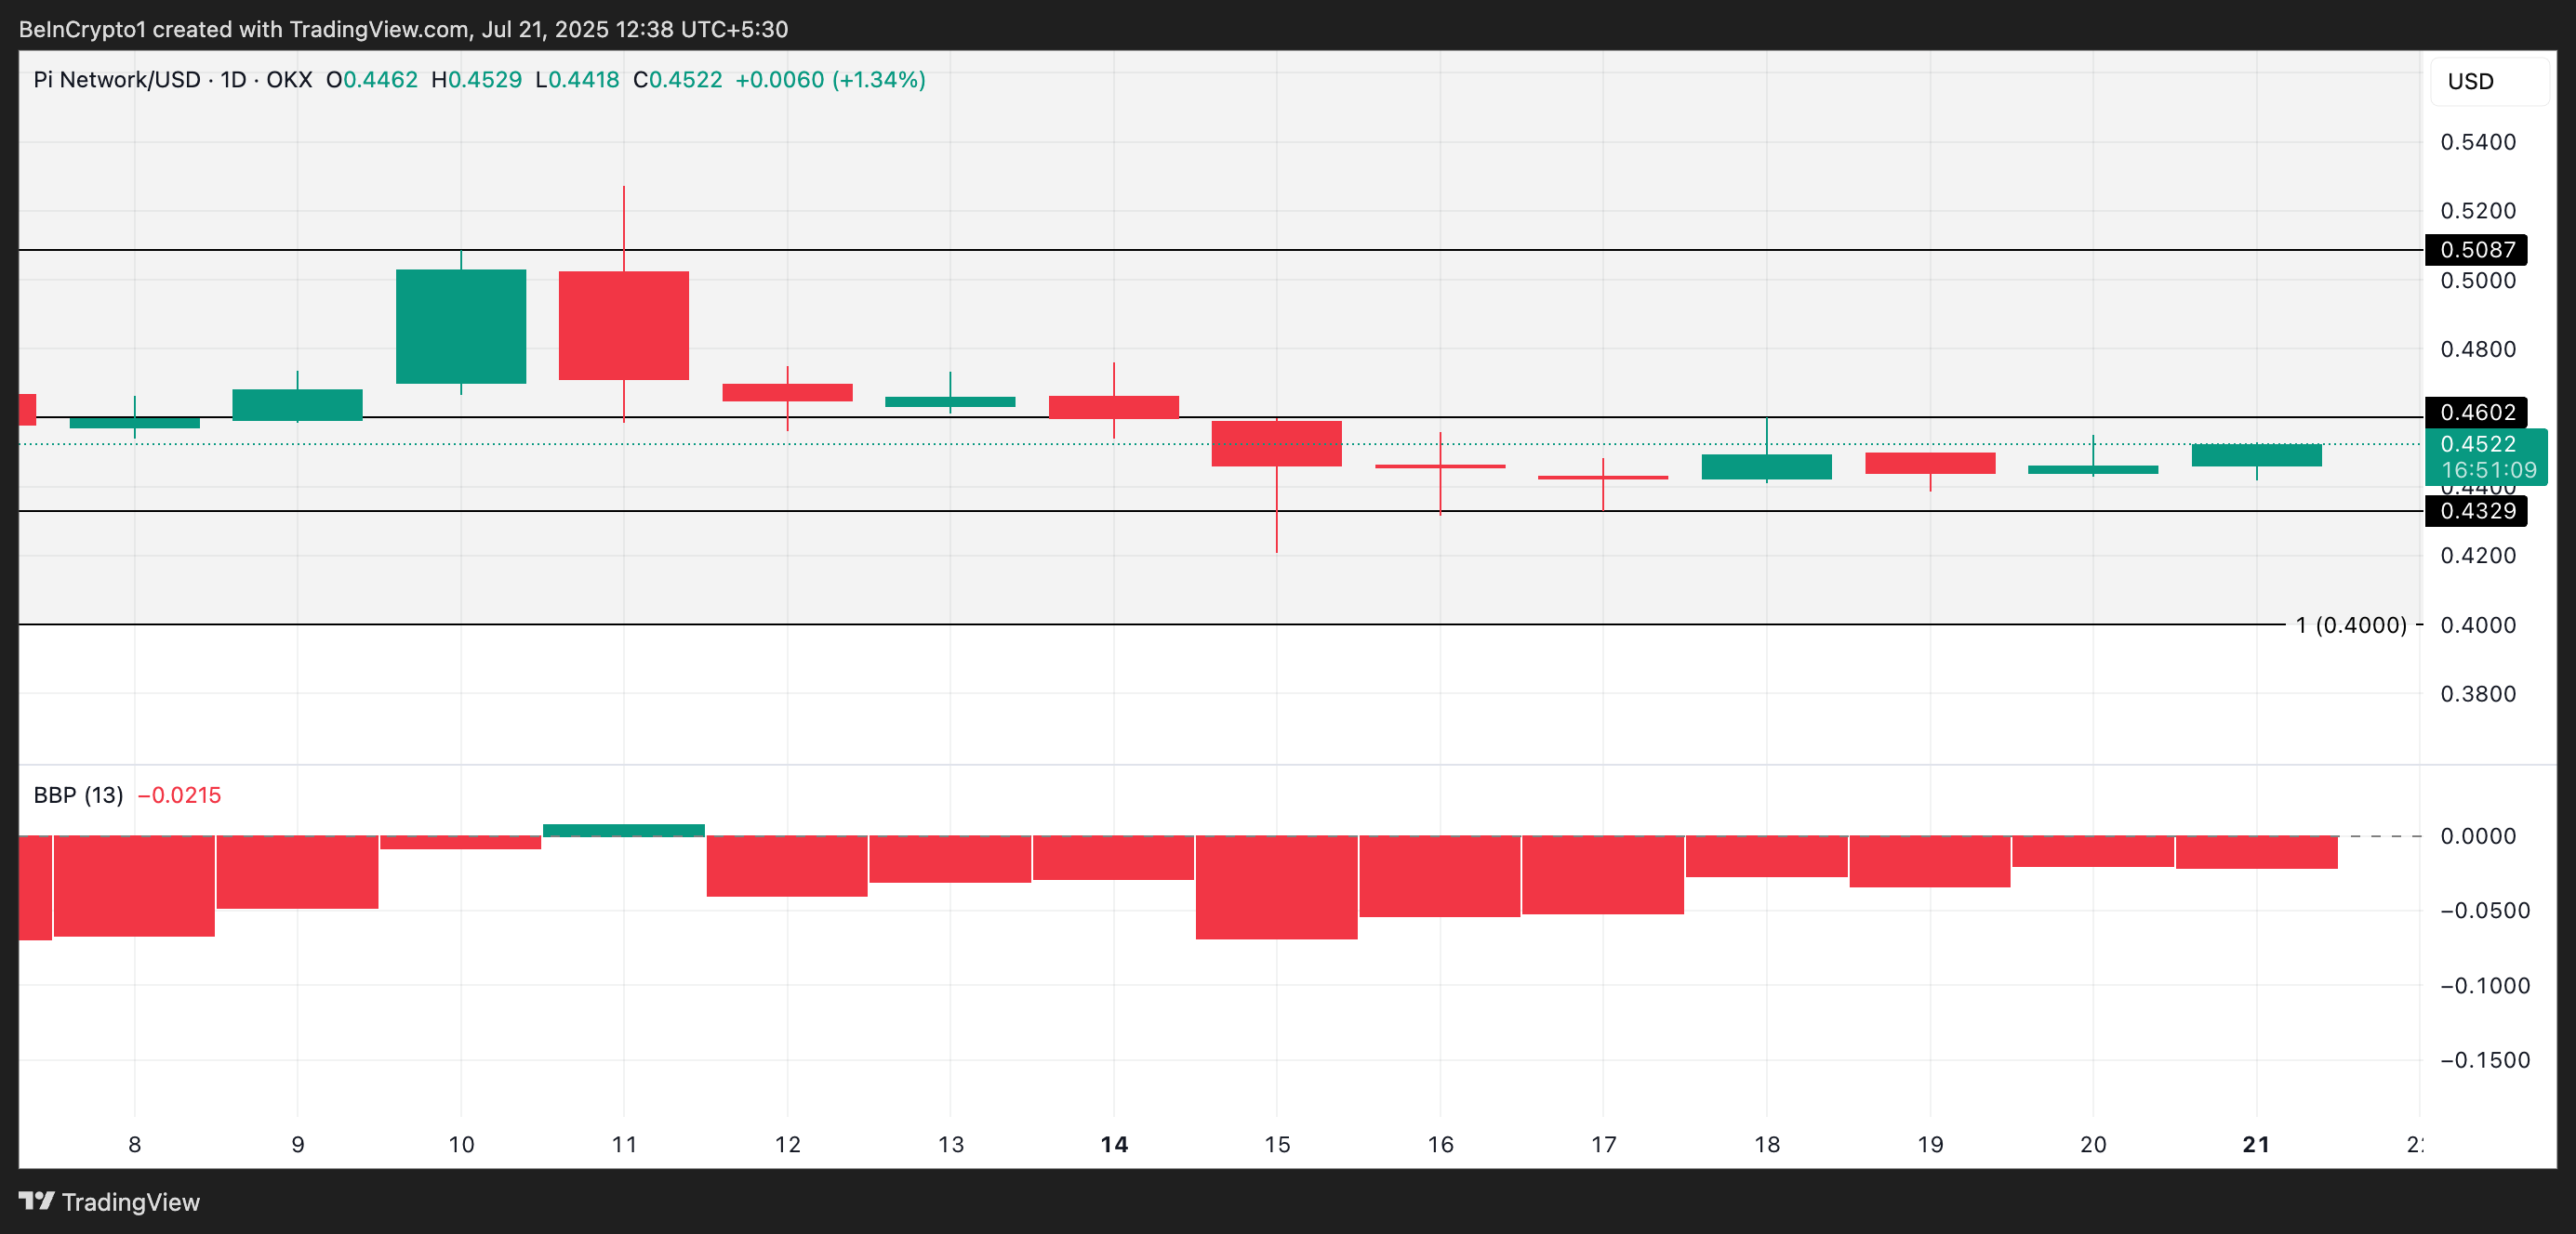Open the Pi Network/USD symbol name
This screenshot has height=1234, width=2576.
coord(117,80)
